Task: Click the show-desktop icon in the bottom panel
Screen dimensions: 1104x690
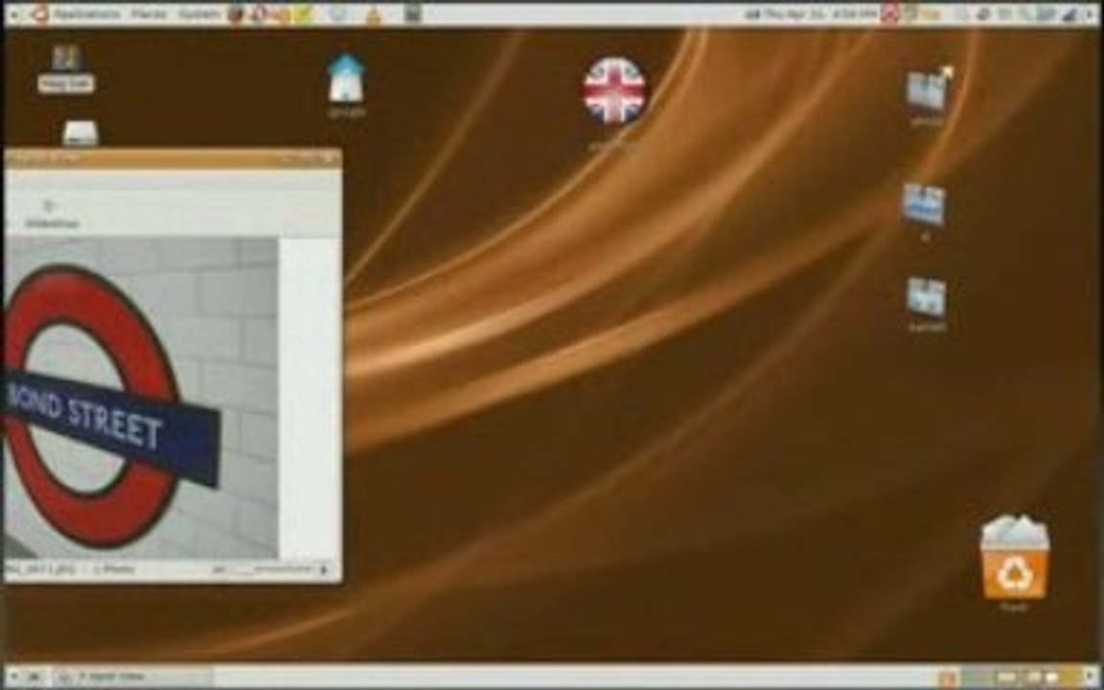Action: pyautogui.click(x=34, y=677)
